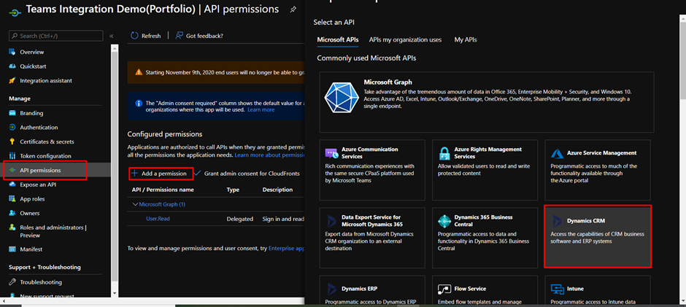Collapse the sidebar with double chevron icon

point(111,36)
